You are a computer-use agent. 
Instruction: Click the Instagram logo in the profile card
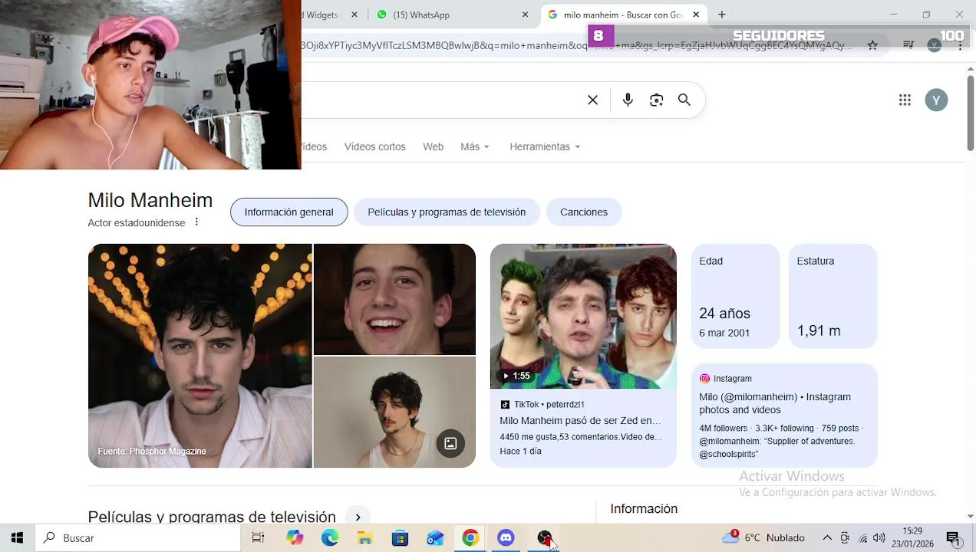click(x=704, y=379)
